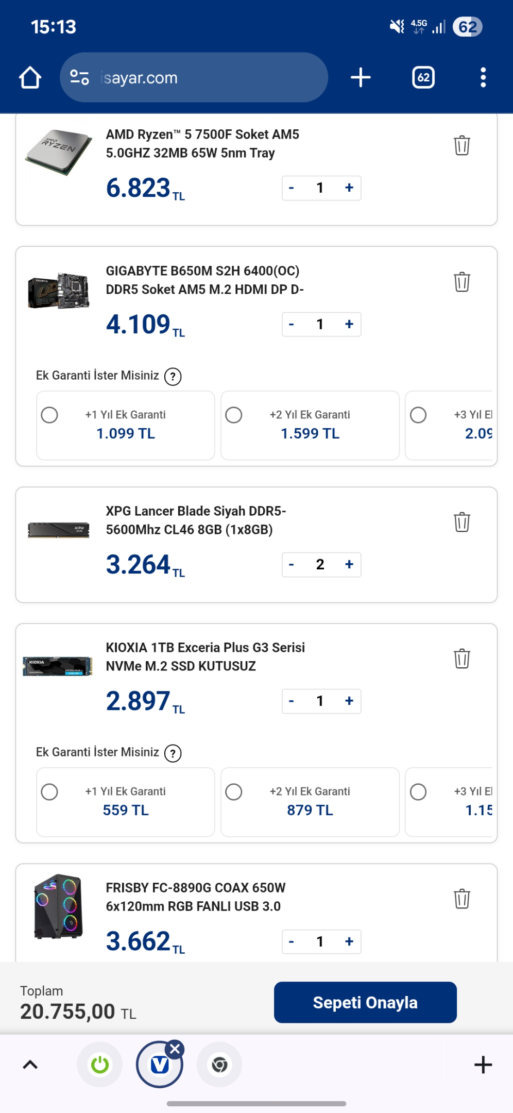The height and width of the screenshot is (1113, 513).
Task: Open the tab switcher showing 62 tabs
Action: click(x=423, y=78)
